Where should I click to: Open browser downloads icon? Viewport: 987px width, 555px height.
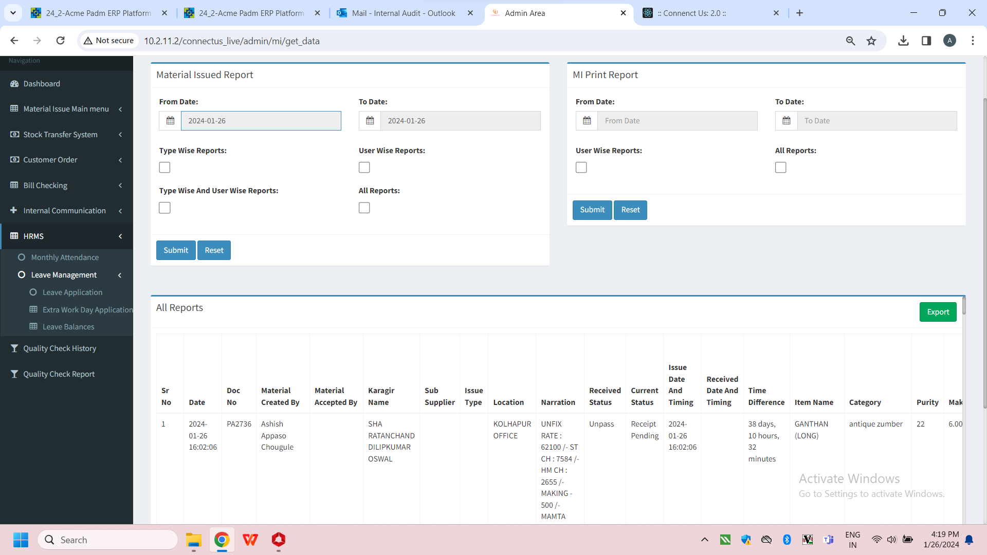(903, 41)
